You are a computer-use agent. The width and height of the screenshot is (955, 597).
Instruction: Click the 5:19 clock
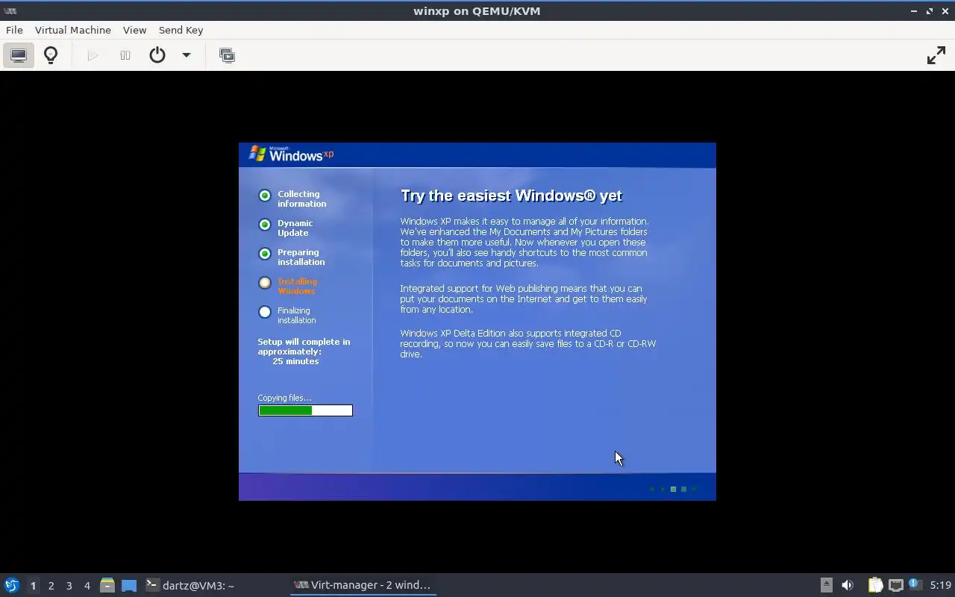coord(940,585)
